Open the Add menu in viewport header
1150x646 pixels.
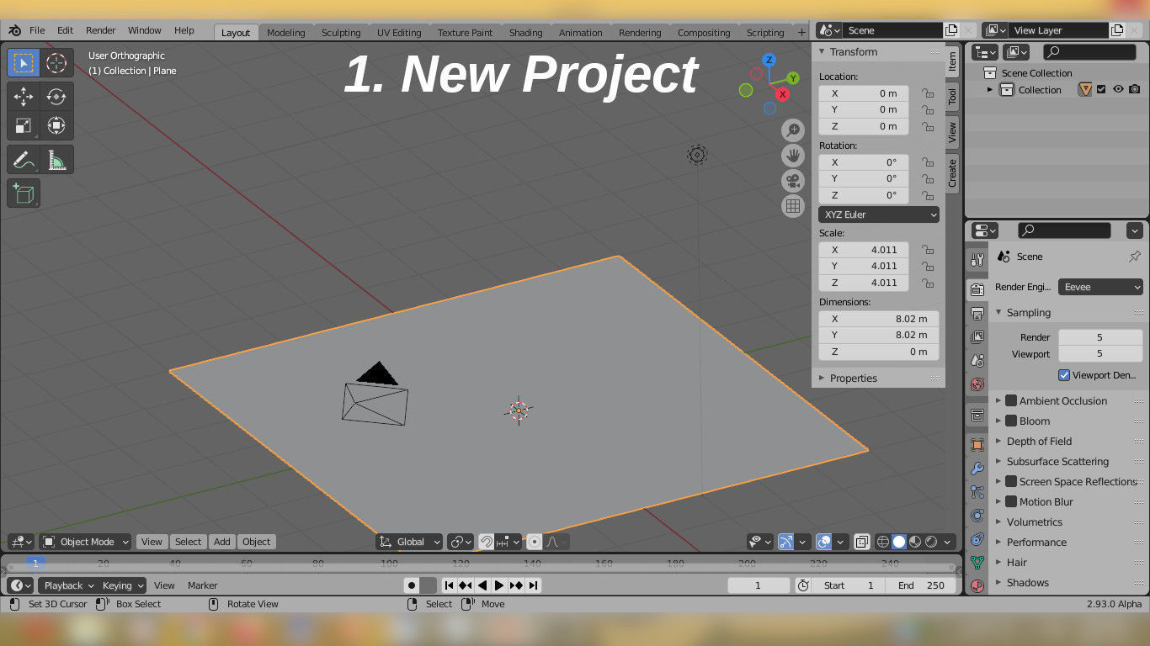coord(221,542)
